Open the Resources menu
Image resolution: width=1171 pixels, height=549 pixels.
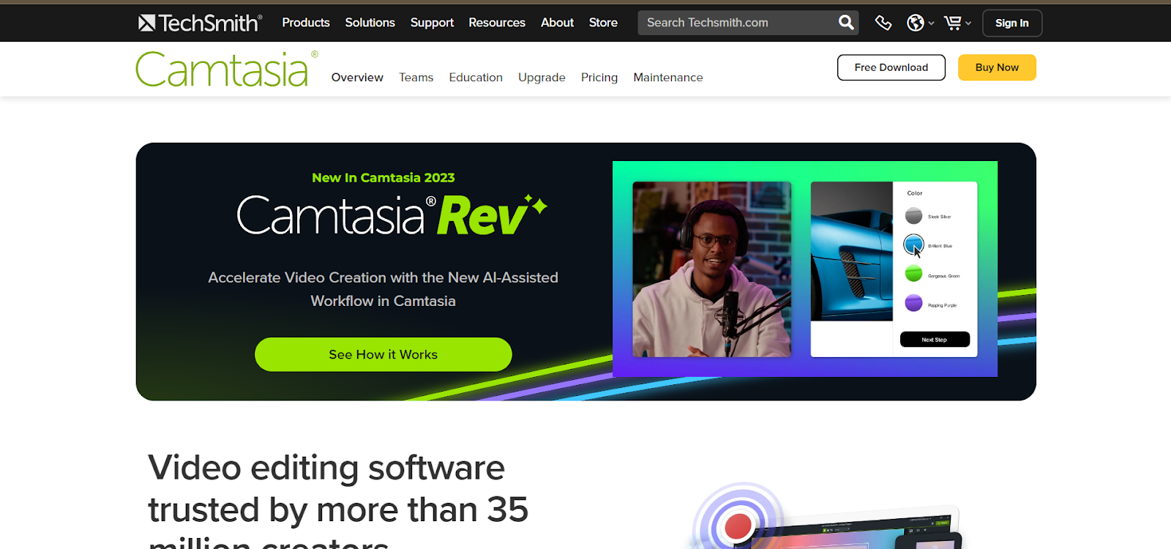(x=497, y=23)
